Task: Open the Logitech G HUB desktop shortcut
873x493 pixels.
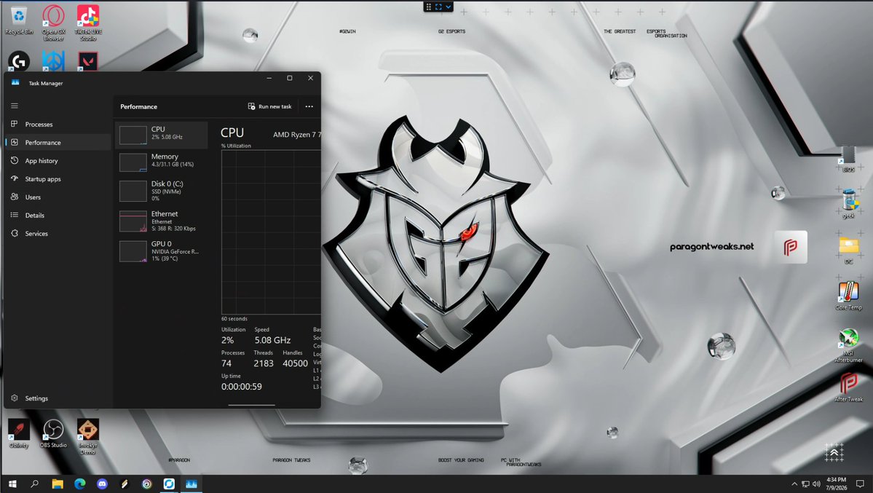Action: coord(19,60)
